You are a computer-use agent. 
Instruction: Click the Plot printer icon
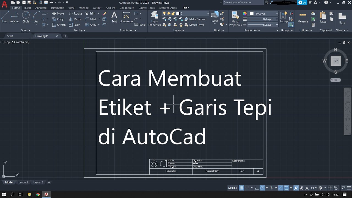(46, 2)
